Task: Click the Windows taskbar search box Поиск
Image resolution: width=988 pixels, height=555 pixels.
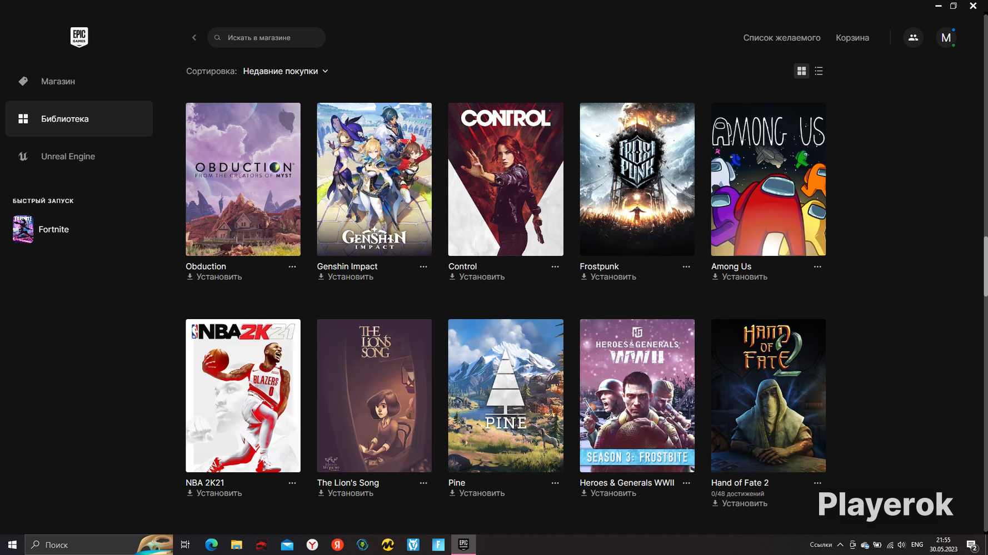Action: tap(99, 545)
